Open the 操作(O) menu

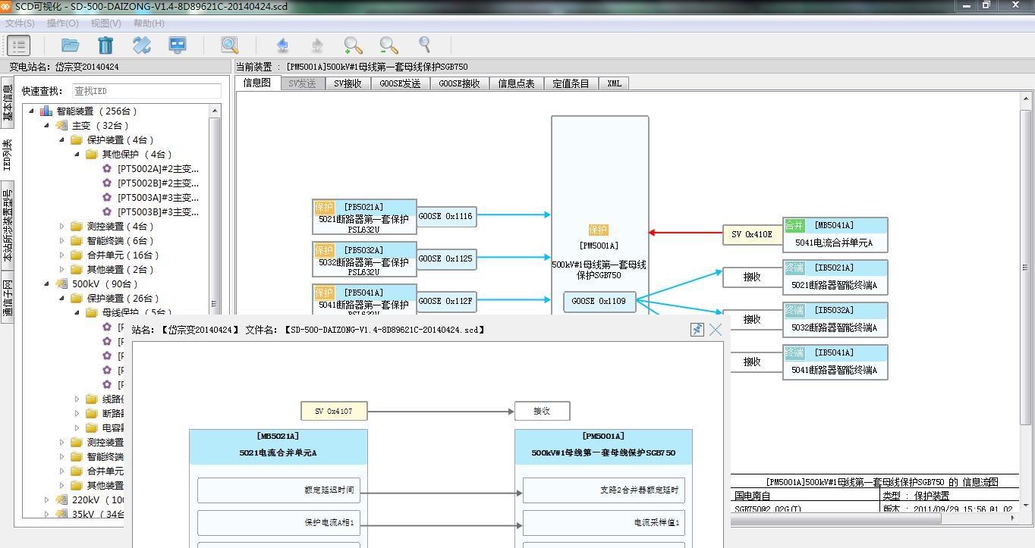(62, 23)
